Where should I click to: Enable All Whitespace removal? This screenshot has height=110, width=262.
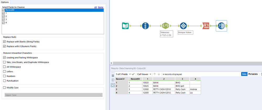point(4,67)
